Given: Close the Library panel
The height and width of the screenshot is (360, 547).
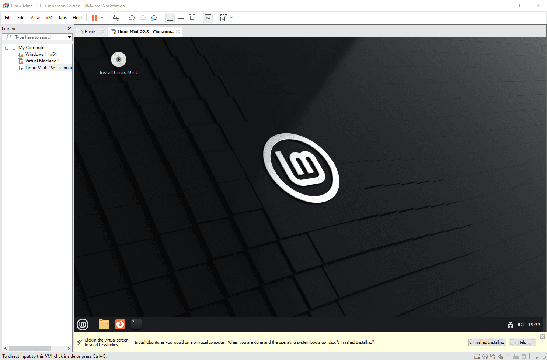Looking at the screenshot, I should [x=69, y=29].
